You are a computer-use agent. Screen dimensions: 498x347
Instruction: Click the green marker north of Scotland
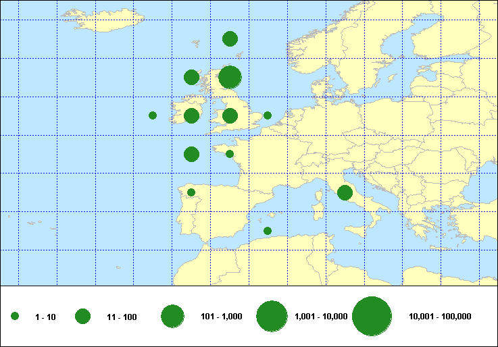pos(230,38)
